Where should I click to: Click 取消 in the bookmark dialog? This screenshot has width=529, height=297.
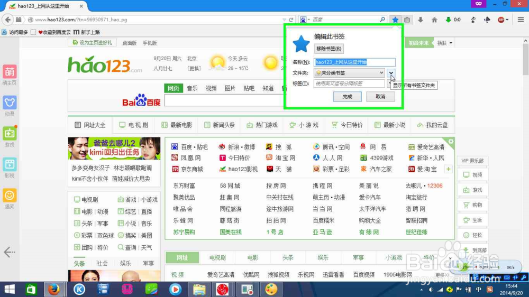pyautogui.click(x=380, y=97)
